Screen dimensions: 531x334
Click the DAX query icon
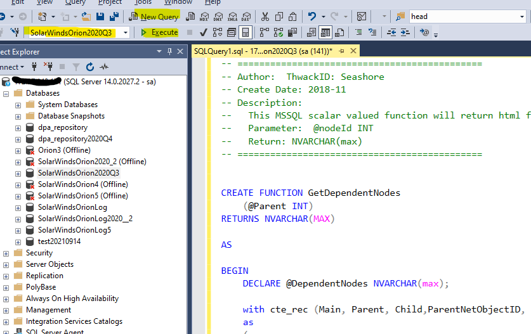click(x=246, y=16)
